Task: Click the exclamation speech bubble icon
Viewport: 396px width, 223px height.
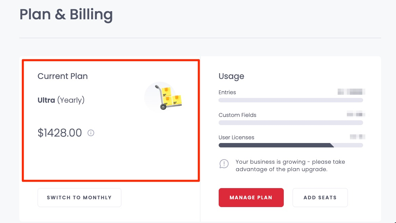Action: click(x=224, y=164)
